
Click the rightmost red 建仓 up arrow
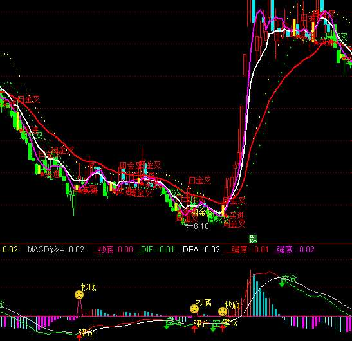click(x=223, y=328)
